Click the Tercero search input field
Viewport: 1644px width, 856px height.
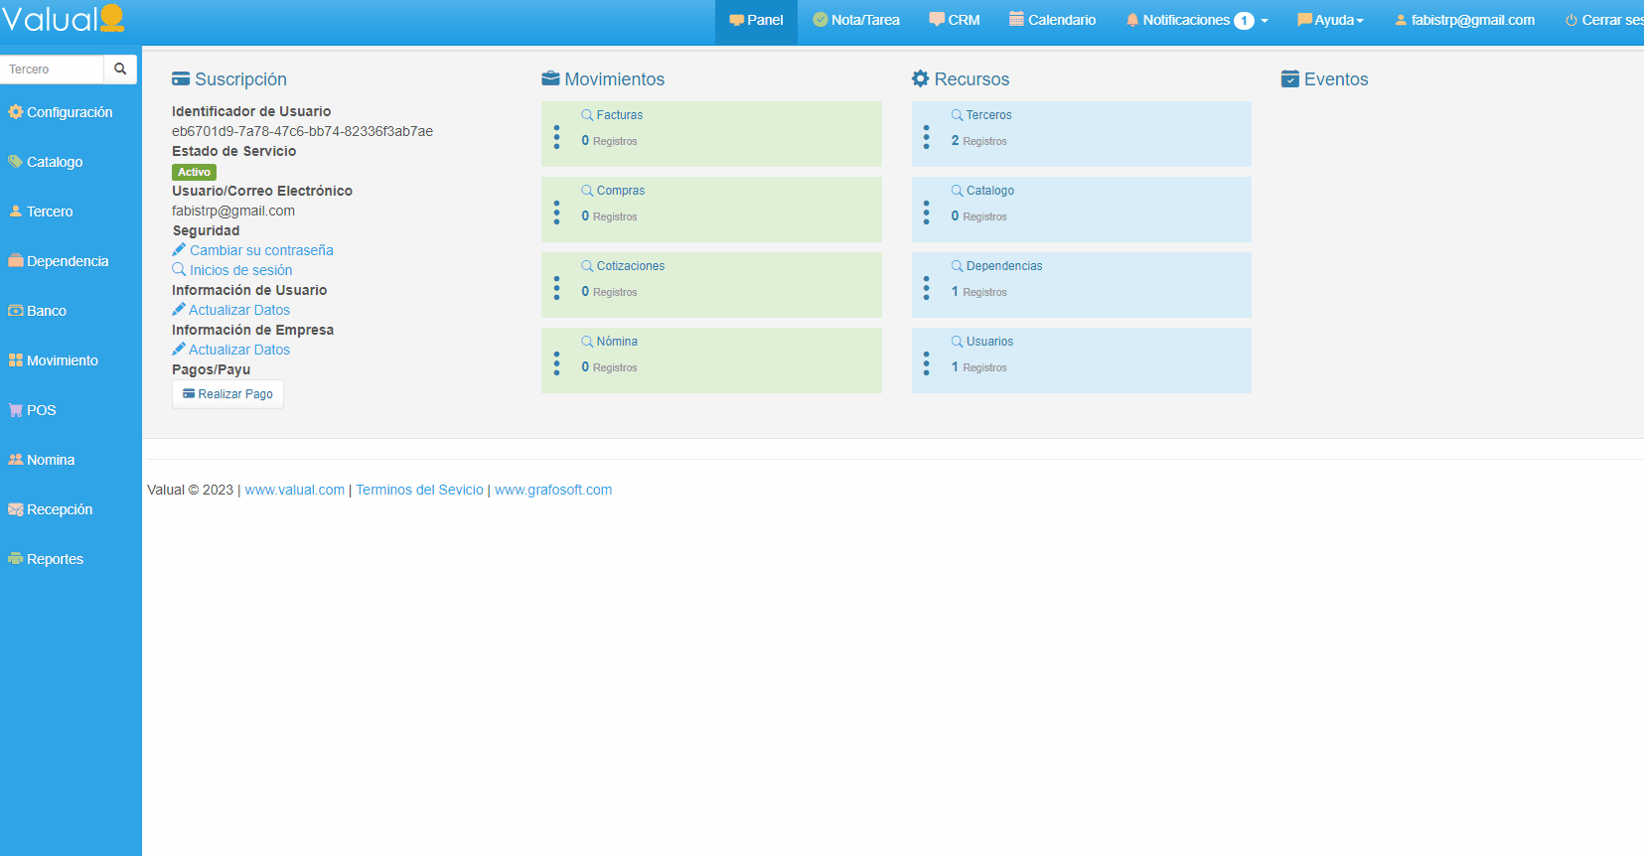pos(53,70)
